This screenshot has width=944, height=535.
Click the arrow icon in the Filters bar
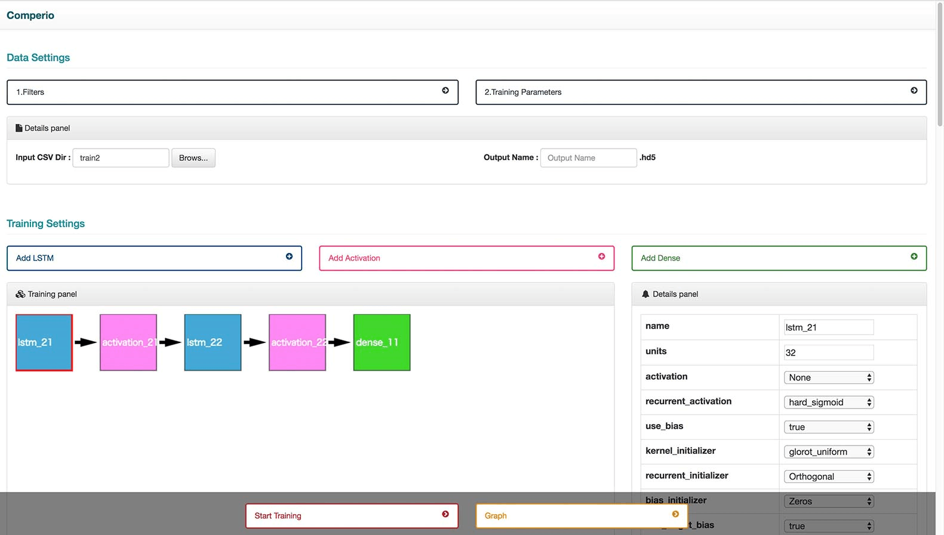point(445,91)
